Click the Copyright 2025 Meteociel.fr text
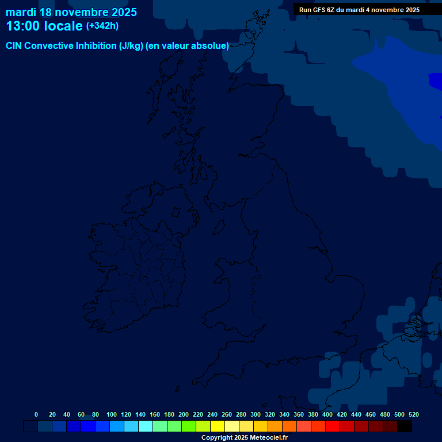Viewport: 442px width, 442px height. coord(244,438)
